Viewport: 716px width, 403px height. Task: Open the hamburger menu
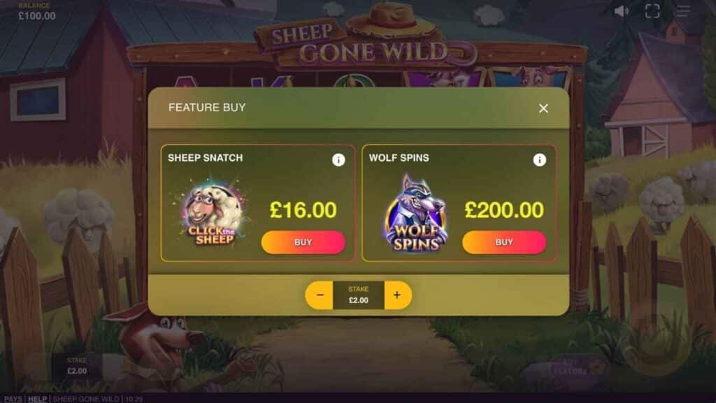[x=683, y=11]
